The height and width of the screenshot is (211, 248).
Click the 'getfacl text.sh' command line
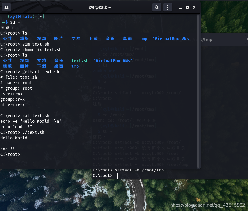pos(30,72)
